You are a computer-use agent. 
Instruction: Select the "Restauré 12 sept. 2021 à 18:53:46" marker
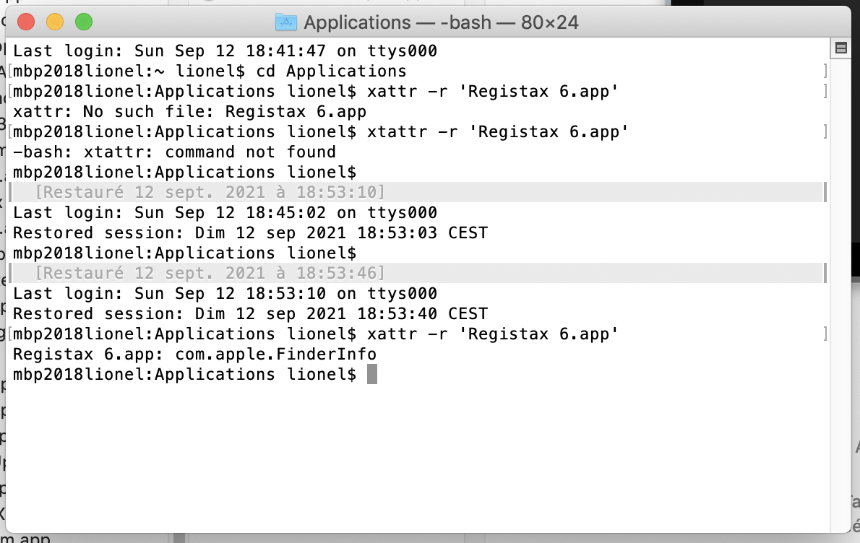(x=210, y=273)
